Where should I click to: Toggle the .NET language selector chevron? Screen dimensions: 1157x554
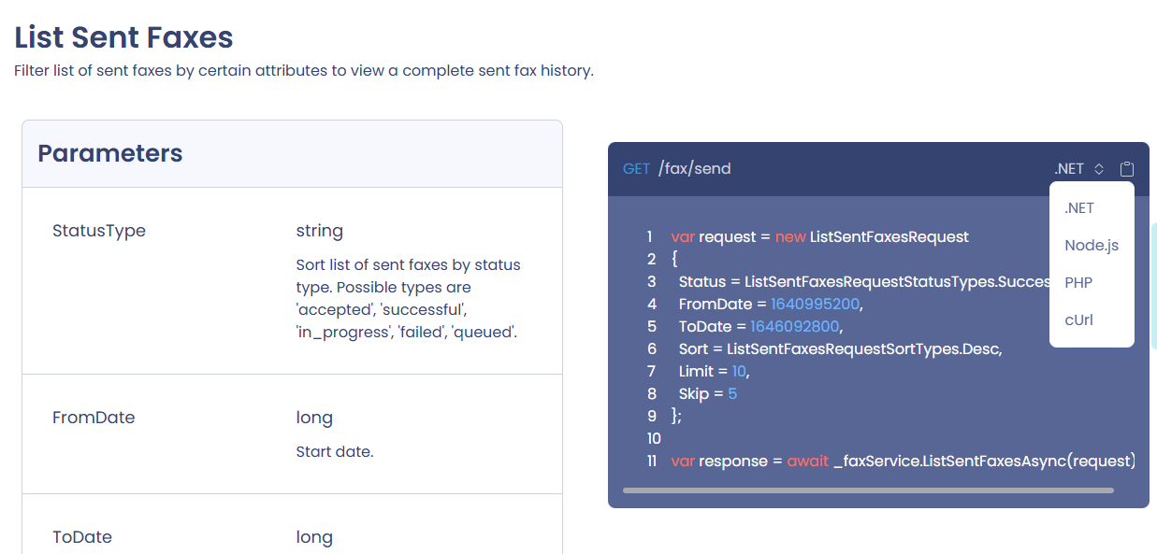[1099, 169]
